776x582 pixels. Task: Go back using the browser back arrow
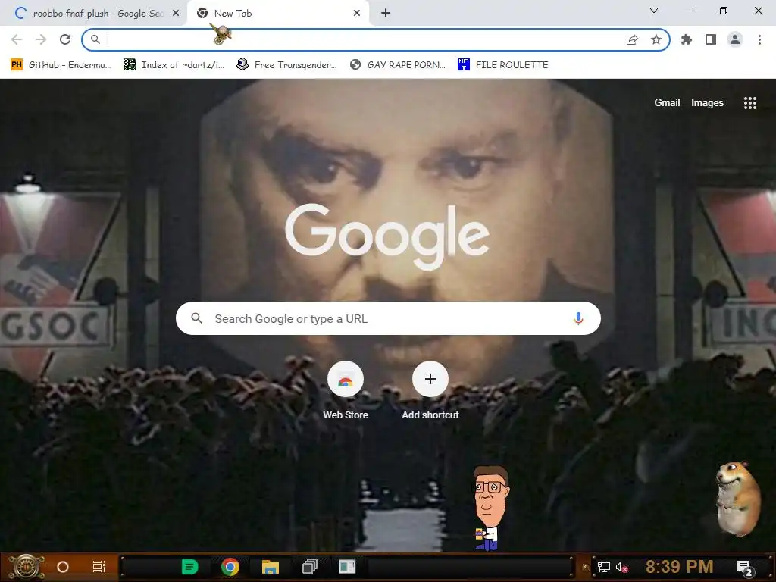click(17, 39)
